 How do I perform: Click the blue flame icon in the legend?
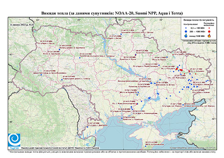[186, 36]
